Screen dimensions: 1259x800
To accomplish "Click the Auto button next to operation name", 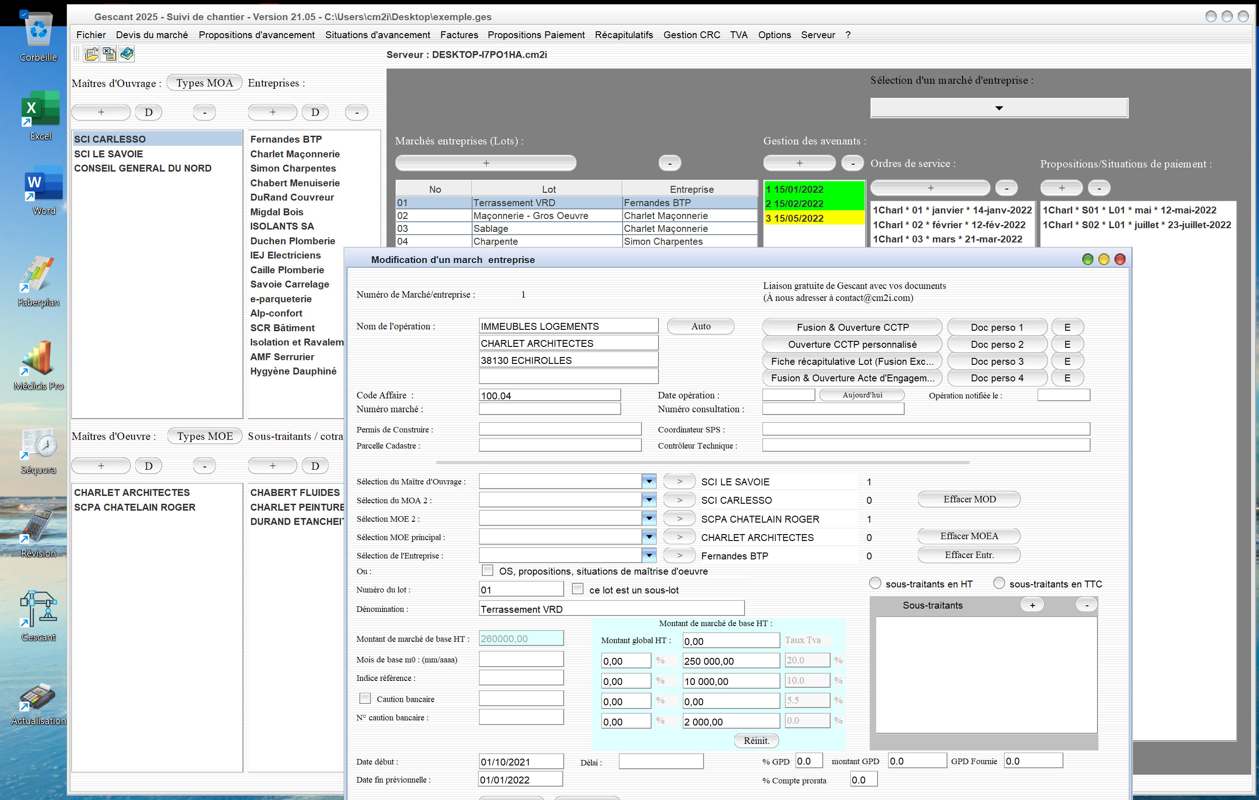I will click(701, 326).
